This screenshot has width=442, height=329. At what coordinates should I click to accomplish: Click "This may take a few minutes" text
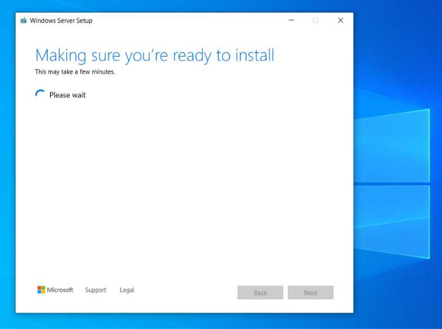pyautogui.click(x=75, y=72)
